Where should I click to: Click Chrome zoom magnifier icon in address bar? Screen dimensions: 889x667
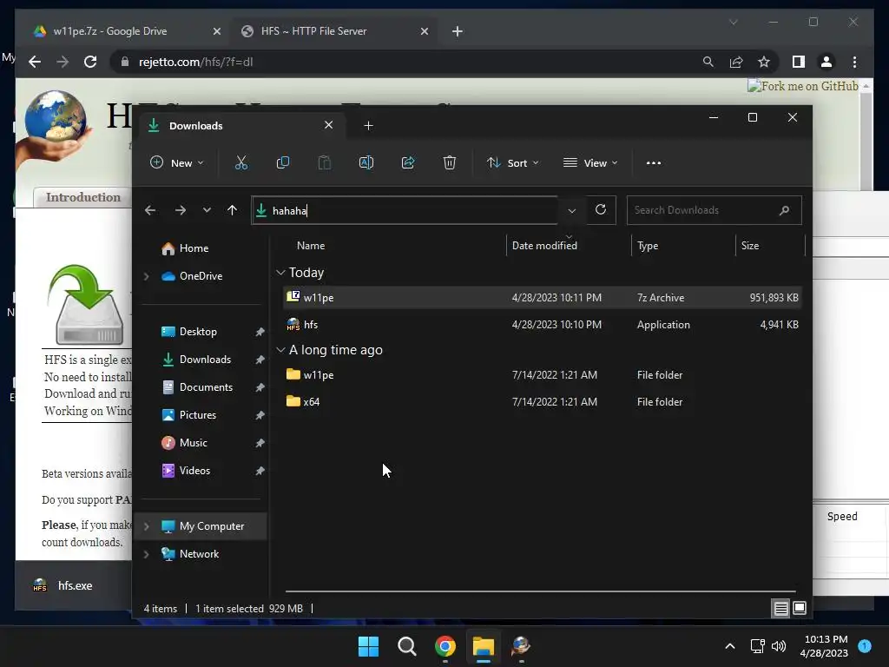point(708,62)
